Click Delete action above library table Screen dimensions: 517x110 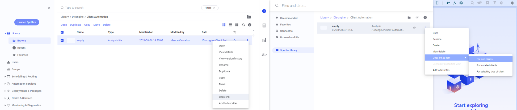pos(107,25)
